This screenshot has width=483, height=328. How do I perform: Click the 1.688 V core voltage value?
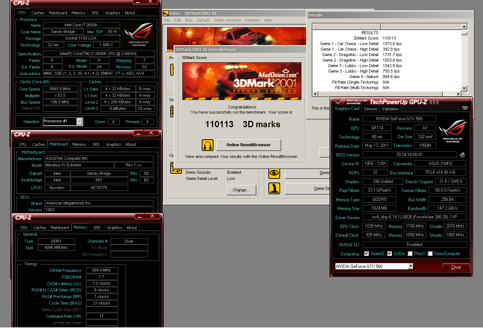click(107, 45)
